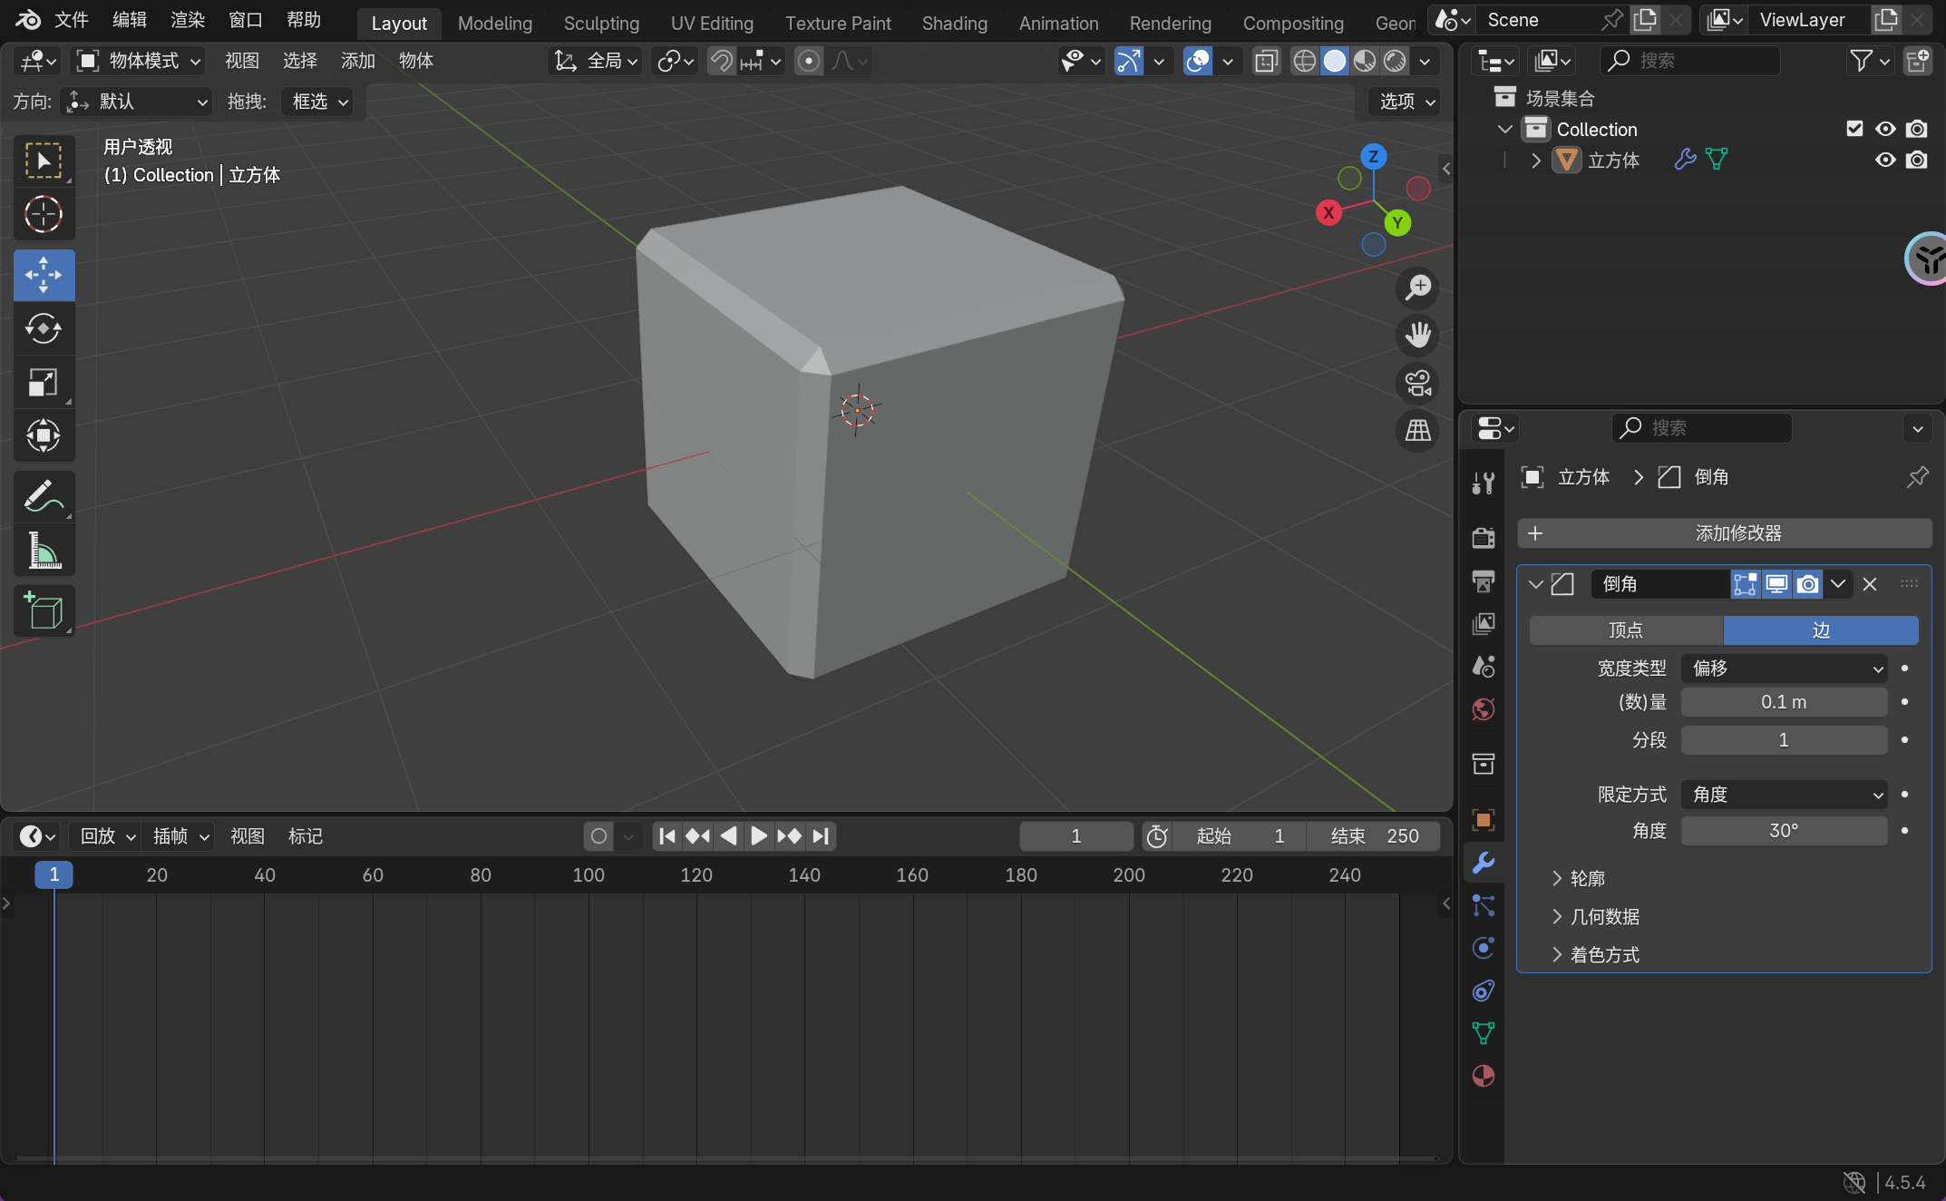This screenshot has width=1946, height=1201.
Task: Toggle bevel modifier render visibility
Action: click(1807, 584)
